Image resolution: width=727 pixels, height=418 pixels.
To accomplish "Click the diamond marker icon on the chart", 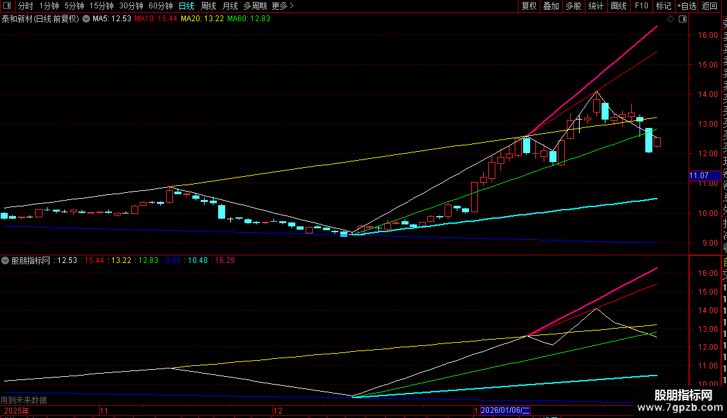I will coord(670,19).
